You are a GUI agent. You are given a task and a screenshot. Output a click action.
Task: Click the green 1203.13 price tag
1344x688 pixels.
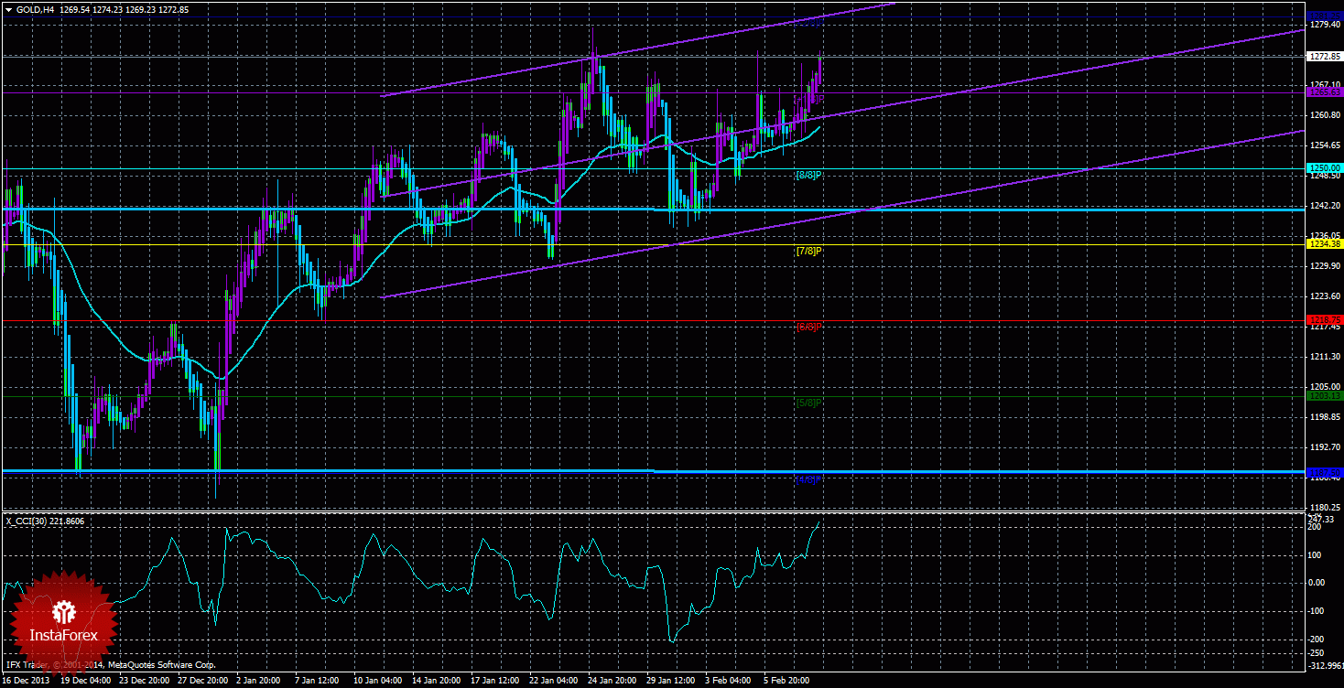point(1324,396)
